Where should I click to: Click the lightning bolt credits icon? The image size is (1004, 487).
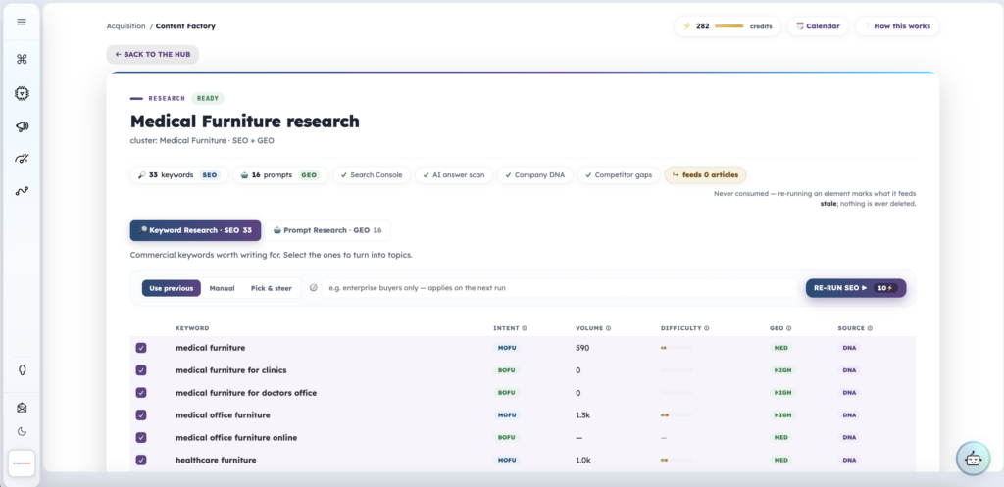pyautogui.click(x=687, y=26)
